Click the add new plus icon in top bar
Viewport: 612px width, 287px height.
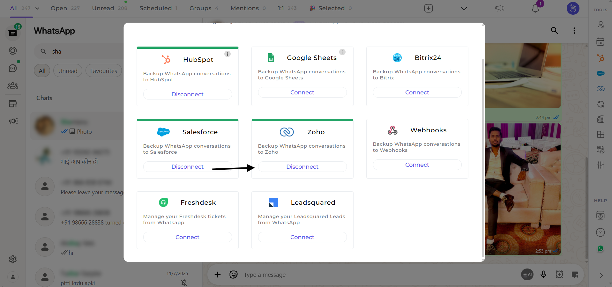pos(429,8)
